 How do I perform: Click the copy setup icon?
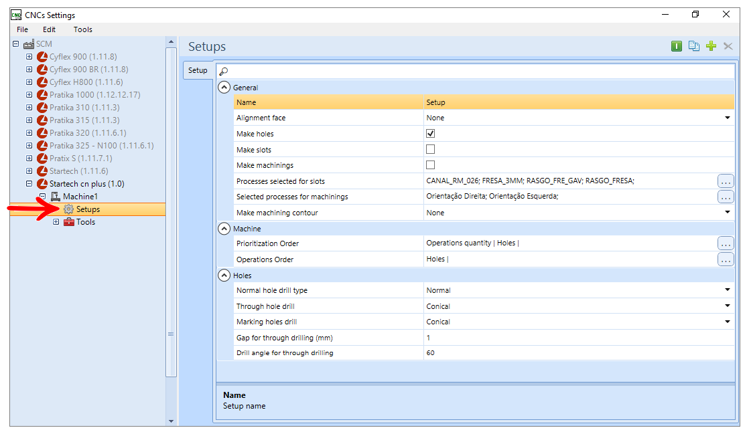pos(693,46)
